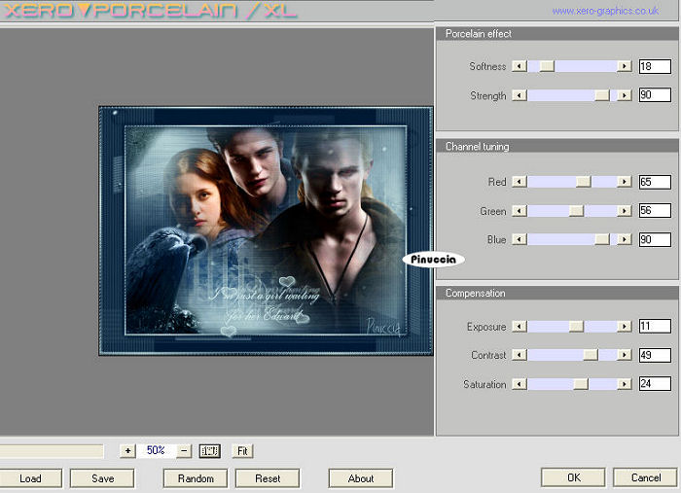Click the 50% zoom level readout
This screenshot has width=681, height=493.
[156, 450]
